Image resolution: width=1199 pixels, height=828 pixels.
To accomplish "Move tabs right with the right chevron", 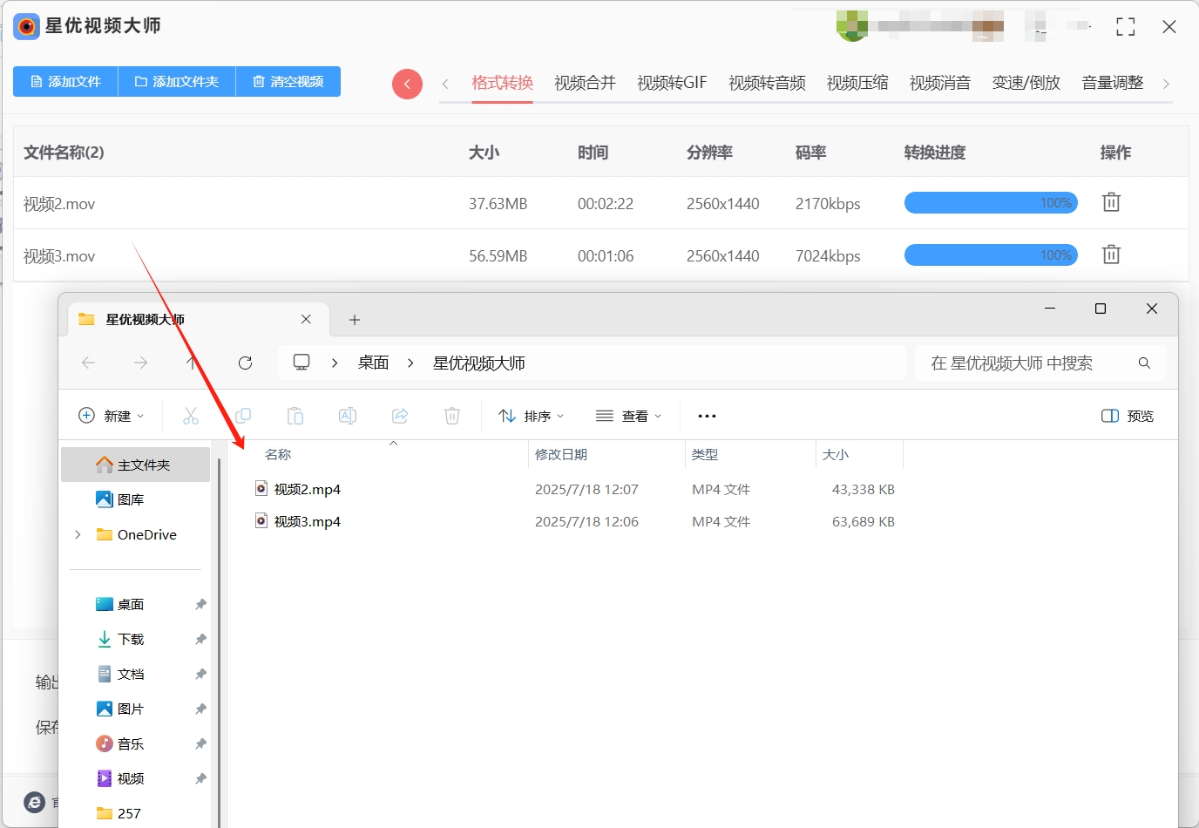I will click(1166, 84).
